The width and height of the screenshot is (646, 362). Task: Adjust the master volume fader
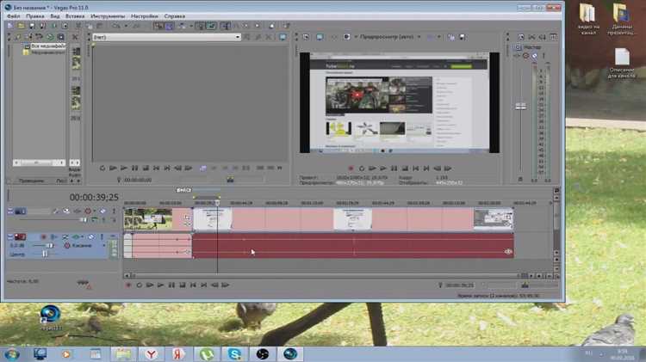point(520,106)
